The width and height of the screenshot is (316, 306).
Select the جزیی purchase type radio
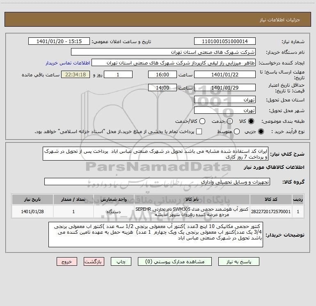coord(261,131)
